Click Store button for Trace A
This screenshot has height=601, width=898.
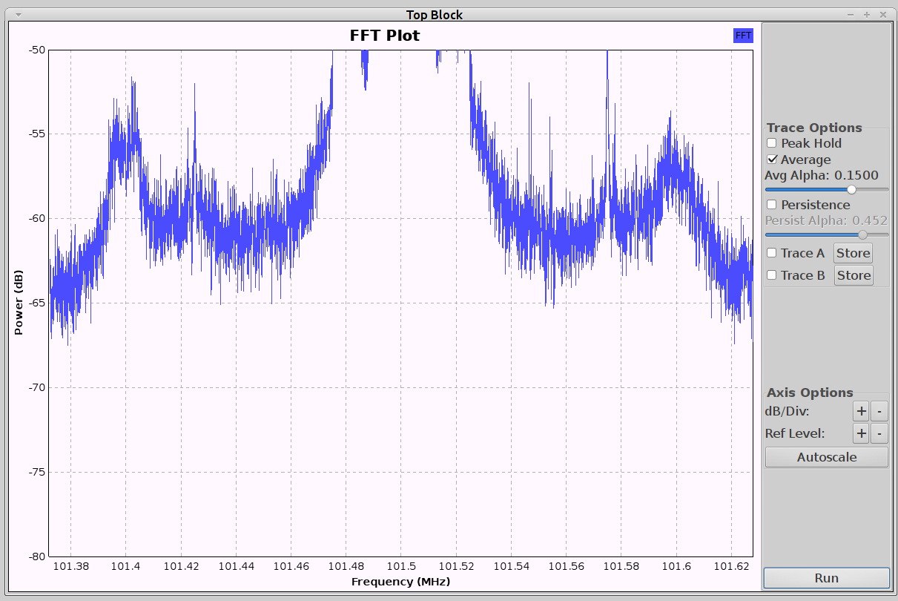853,253
